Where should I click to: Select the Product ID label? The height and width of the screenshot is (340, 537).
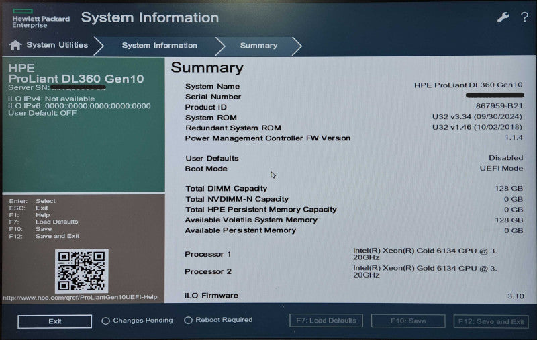(x=205, y=107)
